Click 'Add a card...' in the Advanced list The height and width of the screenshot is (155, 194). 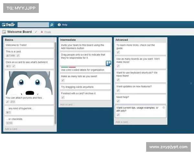[123, 122]
